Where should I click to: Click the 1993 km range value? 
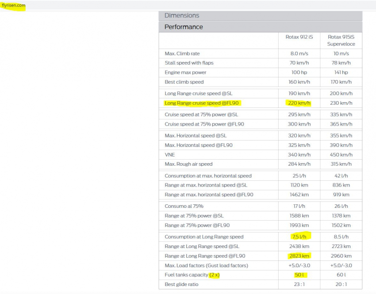[x=299, y=226]
